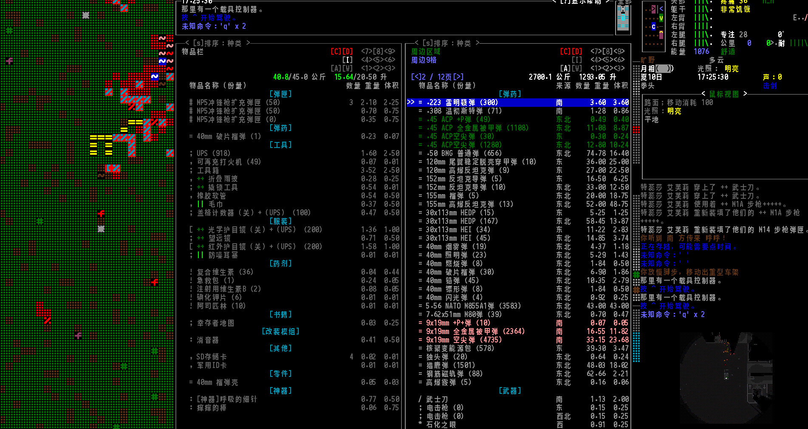The height and width of the screenshot is (429, 808).
Task: Click the 非常饥饿 hunger status
Action: pyautogui.click(x=735, y=9)
